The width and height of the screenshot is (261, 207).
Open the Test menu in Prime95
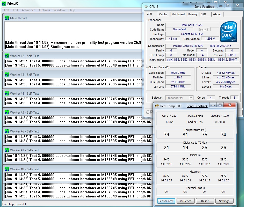[6, 10]
